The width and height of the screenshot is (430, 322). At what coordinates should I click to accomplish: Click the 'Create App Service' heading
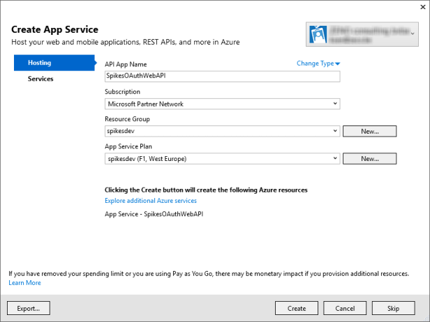(54, 29)
